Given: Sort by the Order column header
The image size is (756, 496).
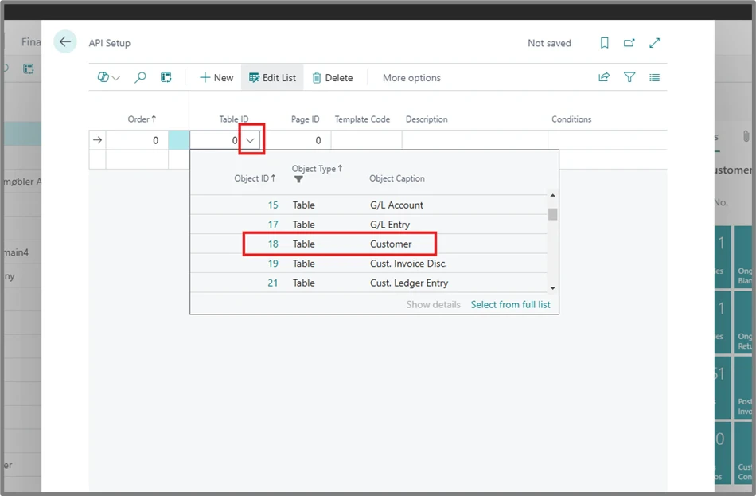Looking at the screenshot, I should [x=142, y=119].
